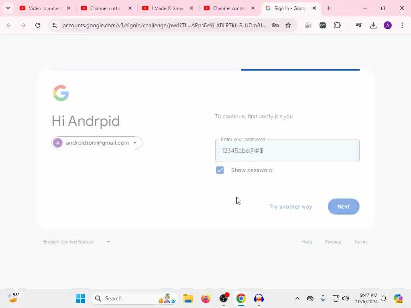Open site information icon in address bar

pos(55,25)
